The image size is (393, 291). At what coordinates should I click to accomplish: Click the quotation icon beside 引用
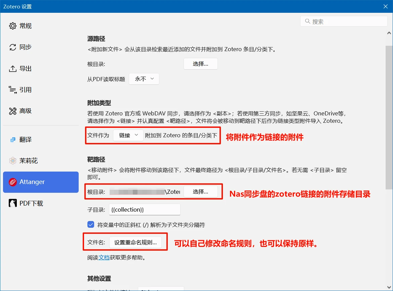pos(13,90)
